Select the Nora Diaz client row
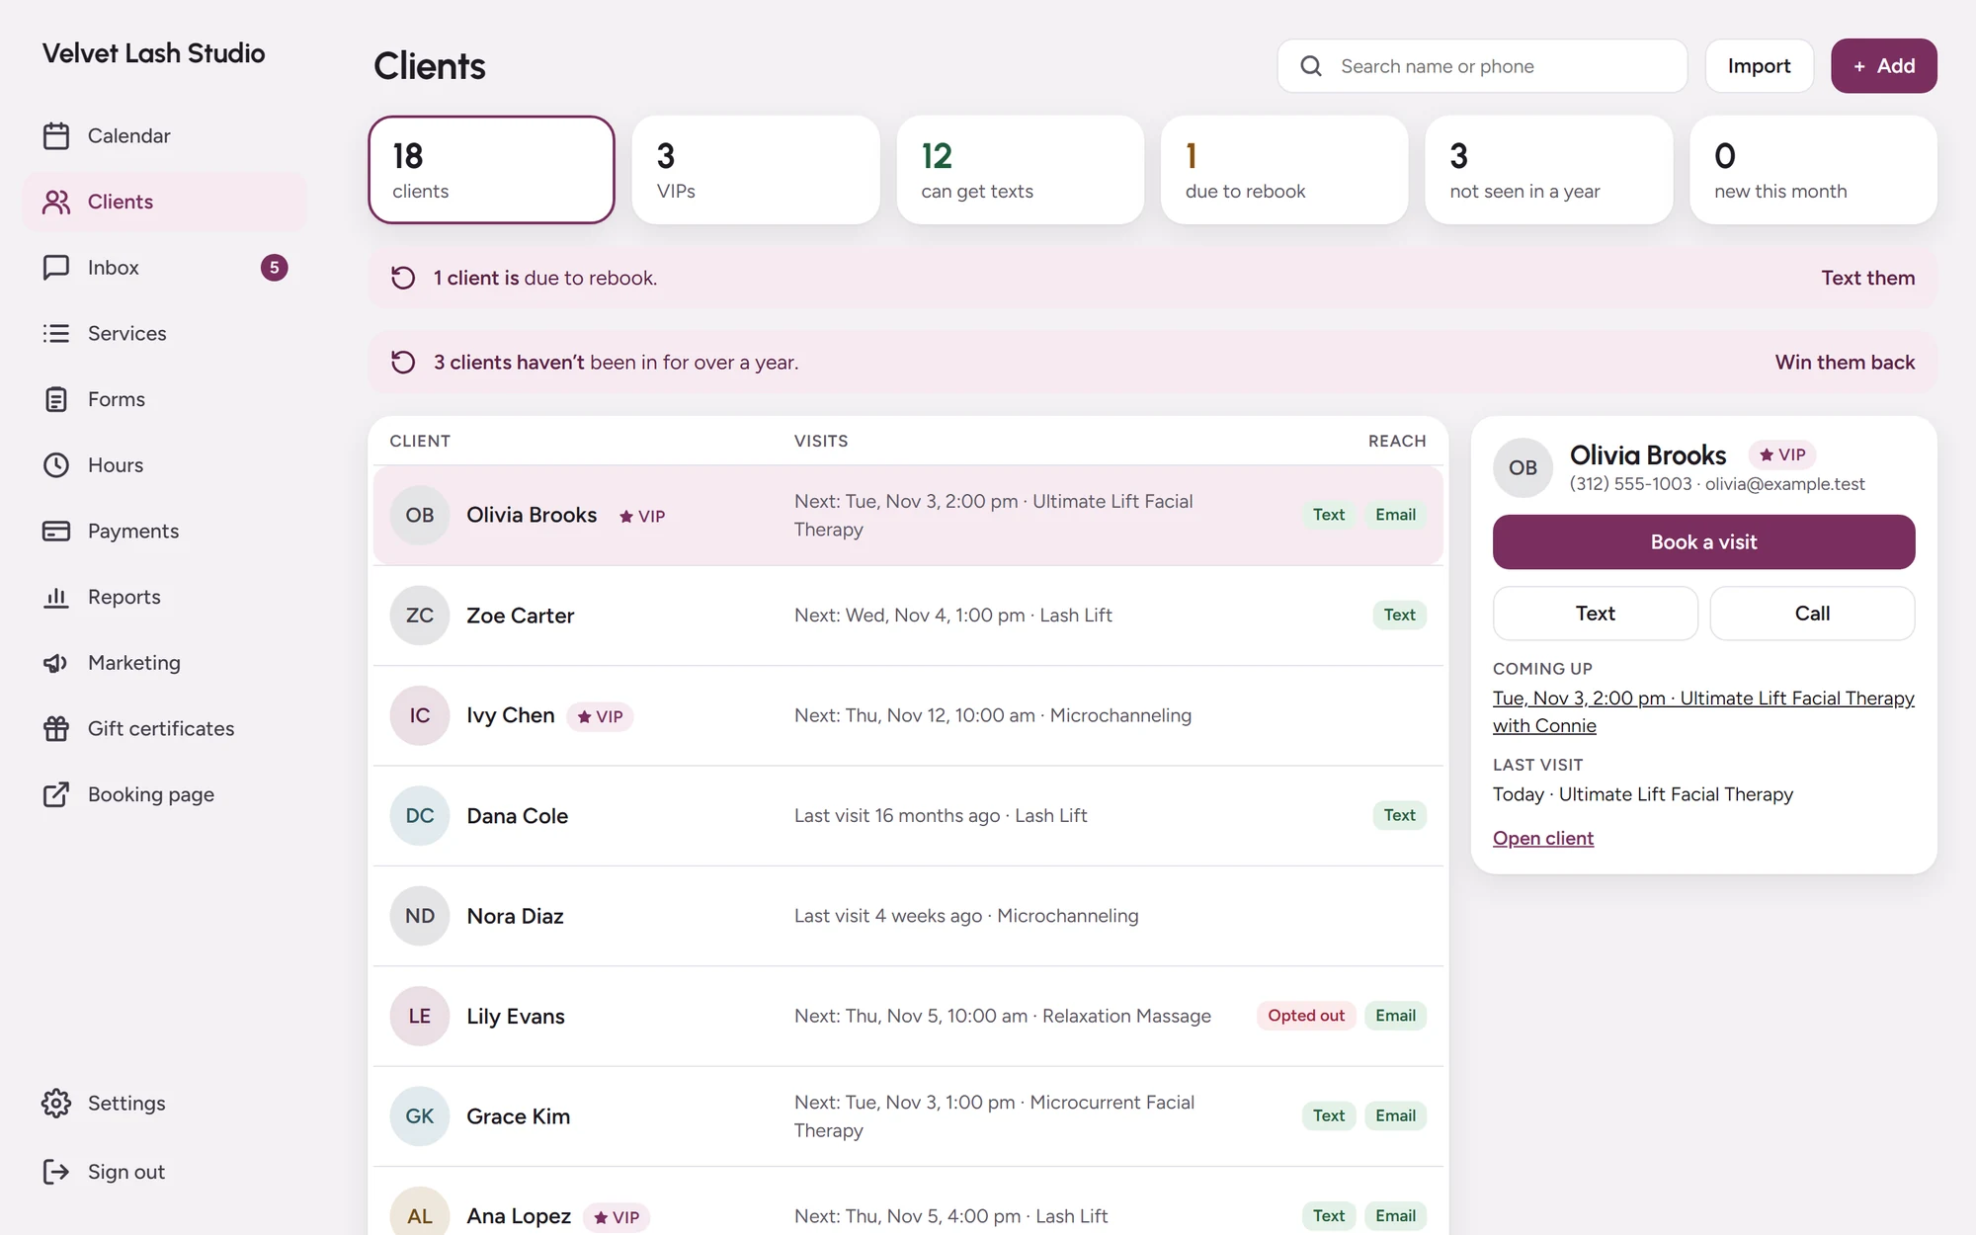Image resolution: width=1976 pixels, height=1235 pixels. [907, 916]
